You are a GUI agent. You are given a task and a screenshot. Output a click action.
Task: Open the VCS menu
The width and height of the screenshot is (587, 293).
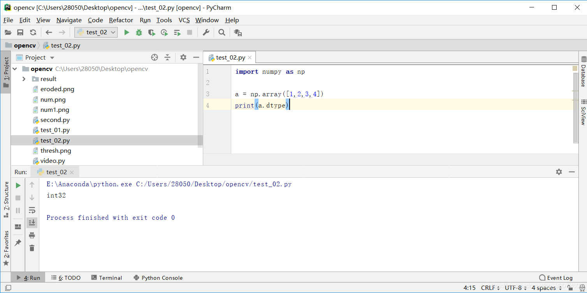(x=184, y=20)
